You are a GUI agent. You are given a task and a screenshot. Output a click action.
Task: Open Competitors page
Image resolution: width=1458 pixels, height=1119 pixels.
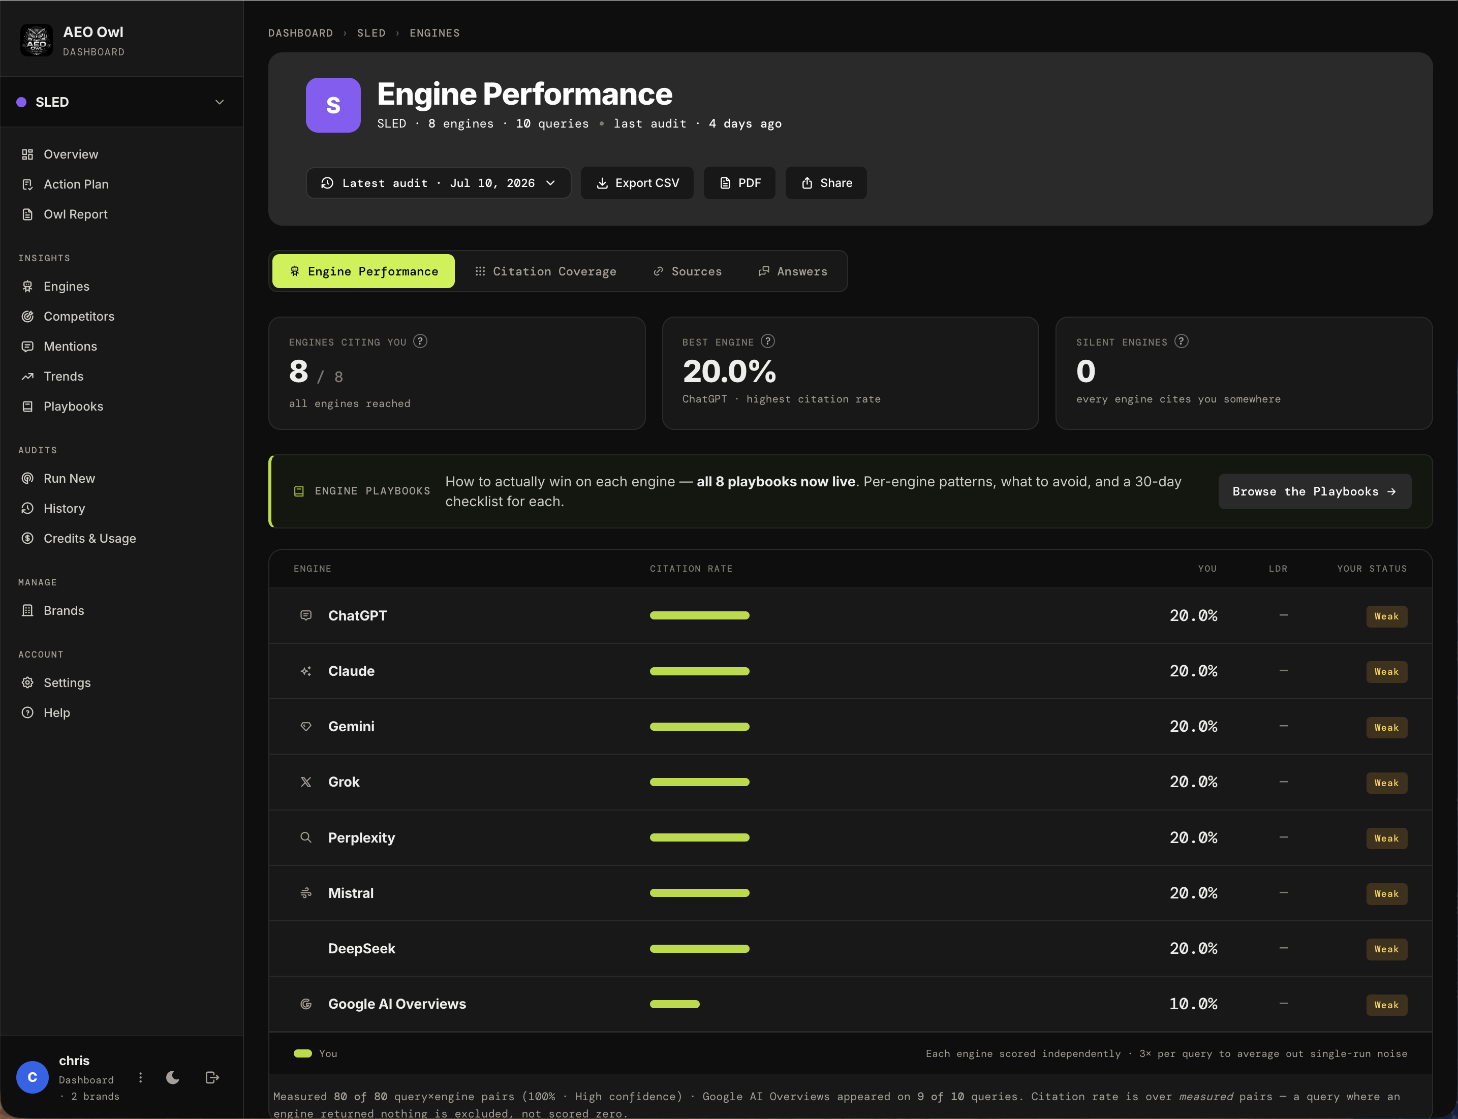tap(79, 317)
